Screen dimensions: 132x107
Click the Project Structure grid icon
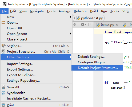3,52
